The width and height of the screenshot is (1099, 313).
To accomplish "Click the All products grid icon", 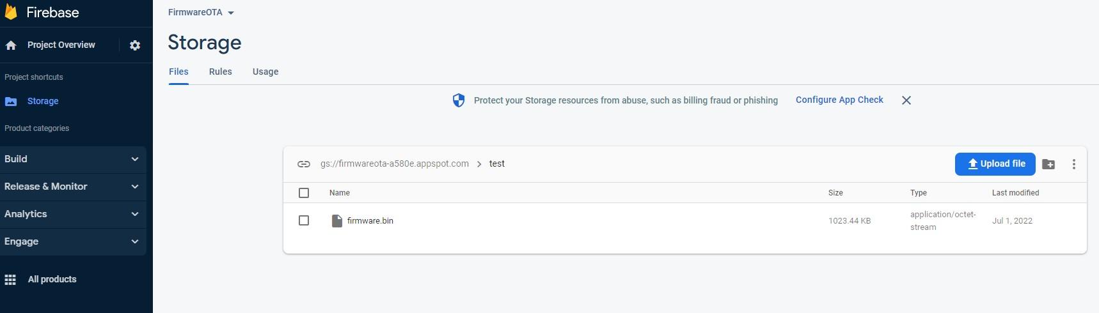I will [10, 280].
